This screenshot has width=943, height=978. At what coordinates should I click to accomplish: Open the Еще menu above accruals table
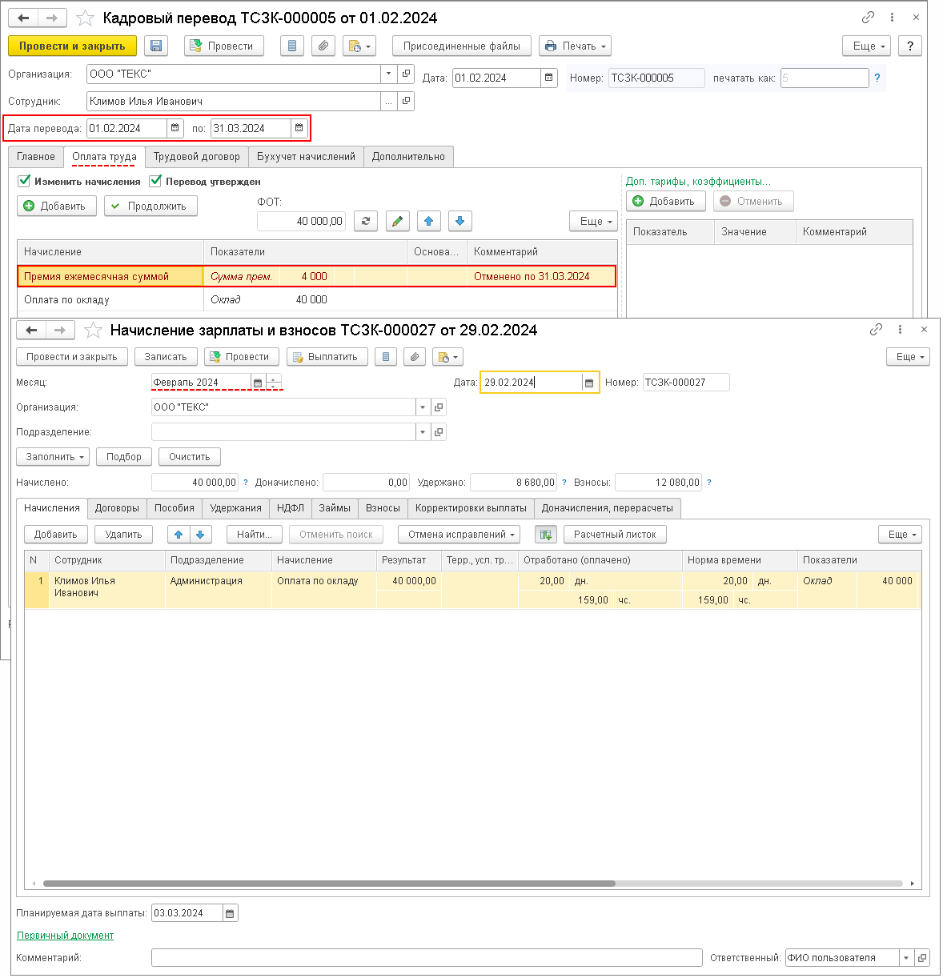tap(594, 221)
